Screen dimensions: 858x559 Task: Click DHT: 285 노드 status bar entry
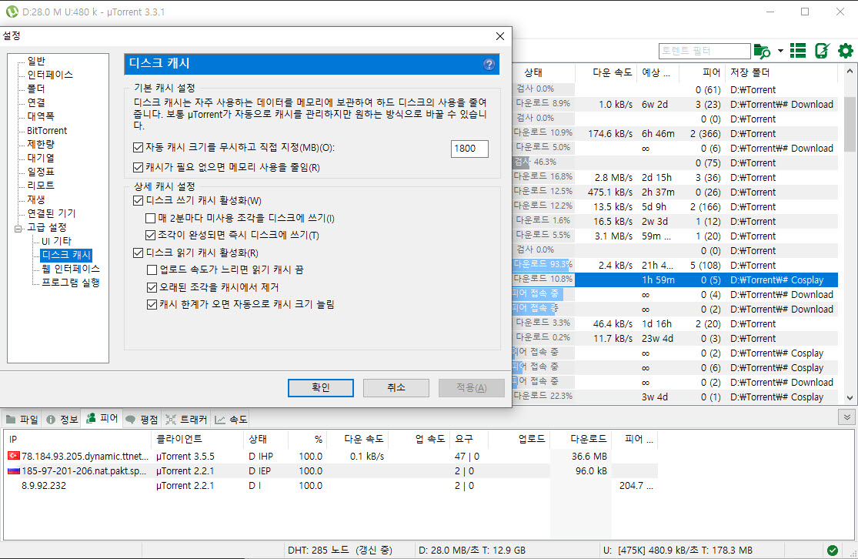340,551
